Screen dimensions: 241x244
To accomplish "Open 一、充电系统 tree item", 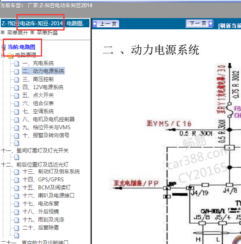I will (38, 63).
